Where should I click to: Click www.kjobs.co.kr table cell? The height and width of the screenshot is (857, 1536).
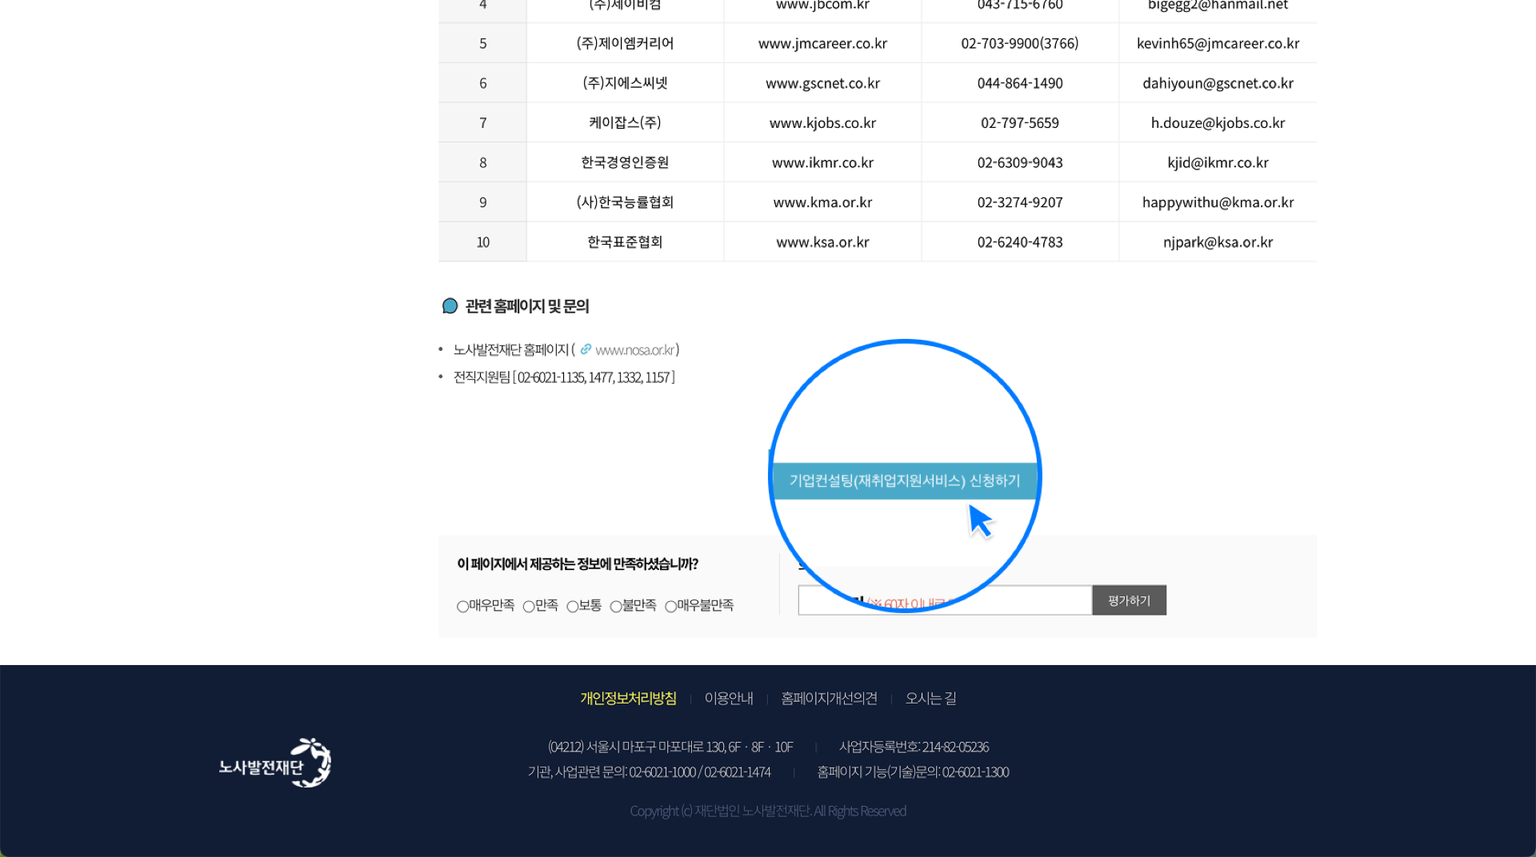(x=822, y=123)
